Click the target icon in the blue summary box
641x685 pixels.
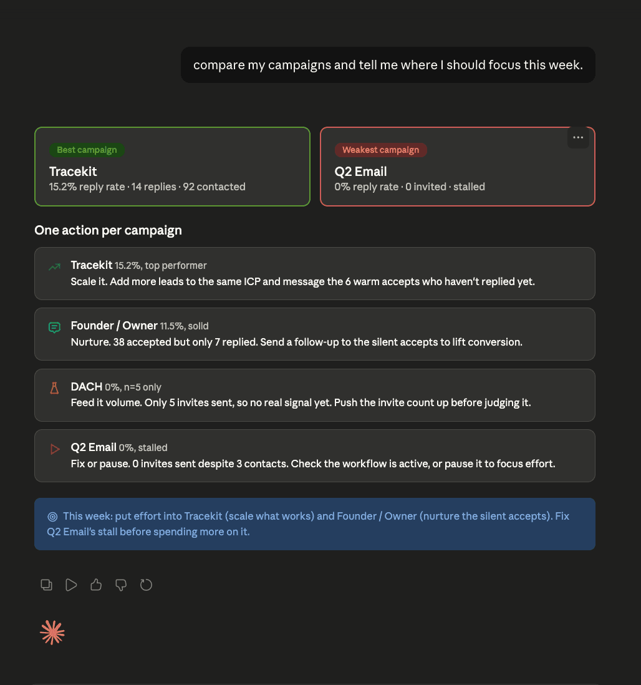point(52,517)
